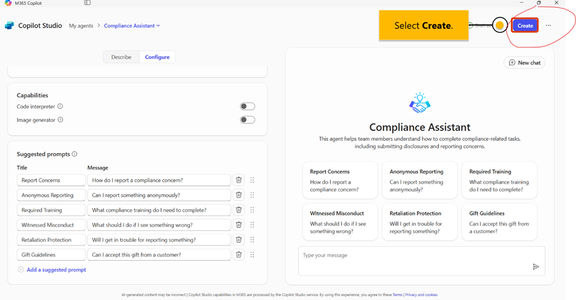The height and width of the screenshot is (300, 576).
Task: Click drag handle for Required Training row
Action: [x=252, y=209]
